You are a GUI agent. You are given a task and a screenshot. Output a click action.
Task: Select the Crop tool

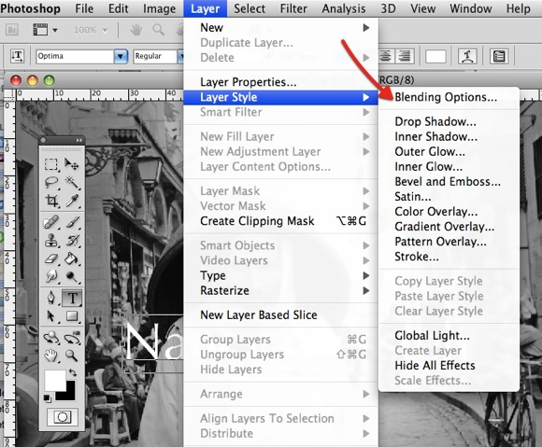[x=51, y=201]
